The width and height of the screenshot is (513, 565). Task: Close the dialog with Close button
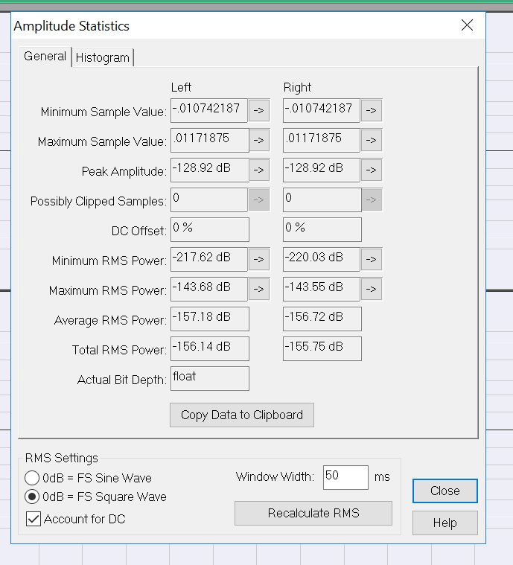[445, 491]
